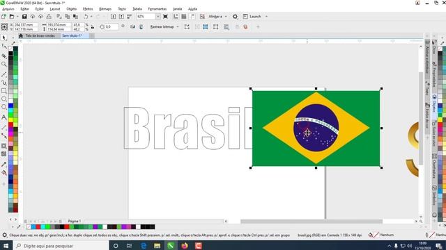Open the zoom level dropdown
The width and height of the screenshot is (446, 250).
(x=158, y=17)
